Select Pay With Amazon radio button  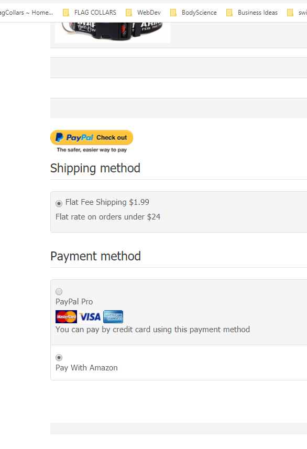click(x=59, y=357)
